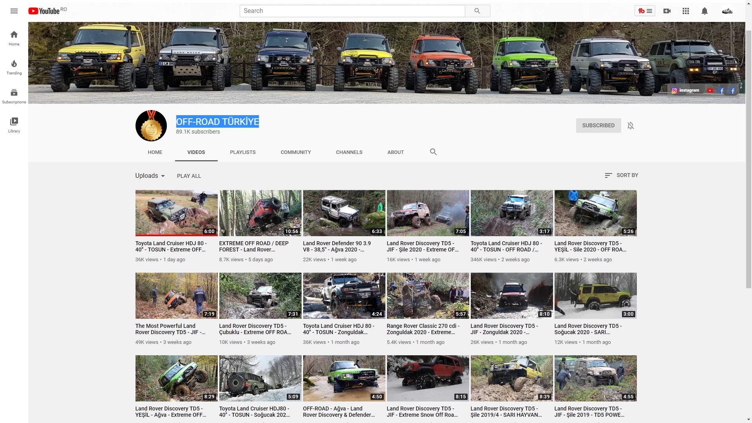Open the 8:29 green Ağva thumbnail
The image size is (752, 423).
(x=177, y=378)
